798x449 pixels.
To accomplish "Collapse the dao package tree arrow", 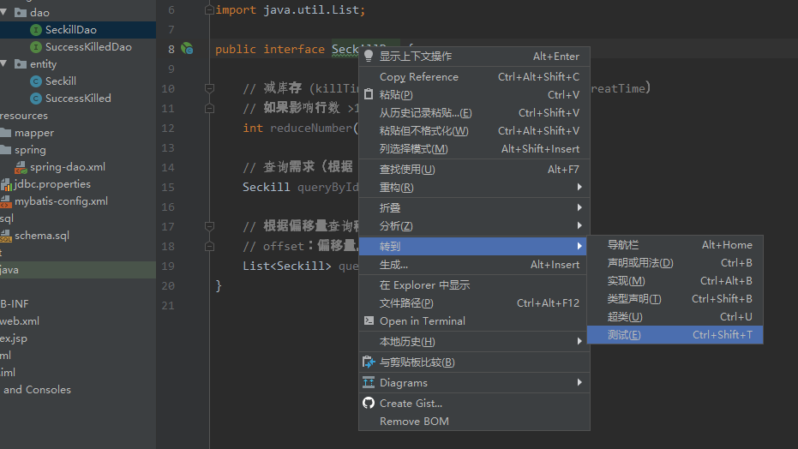I will click(x=4, y=12).
